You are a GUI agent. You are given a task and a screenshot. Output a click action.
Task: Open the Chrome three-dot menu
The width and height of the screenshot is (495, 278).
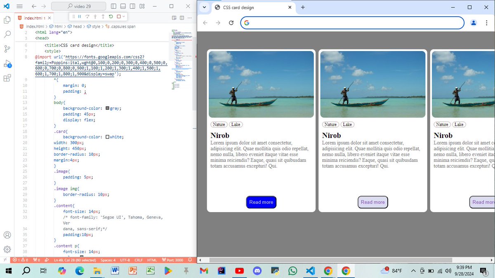click(x=487, y=23)
